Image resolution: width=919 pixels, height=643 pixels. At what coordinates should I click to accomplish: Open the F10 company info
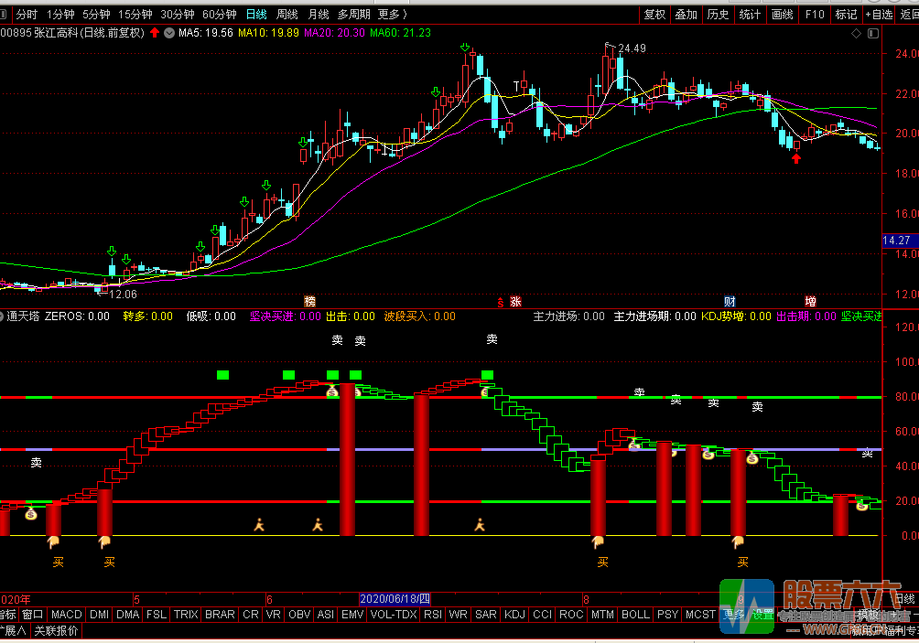click(x=815, y=15)
